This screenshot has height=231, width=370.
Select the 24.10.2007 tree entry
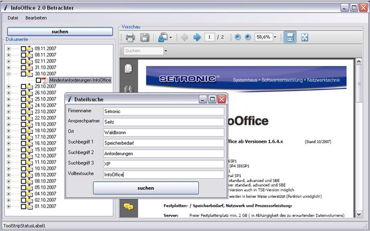(46, 105)
